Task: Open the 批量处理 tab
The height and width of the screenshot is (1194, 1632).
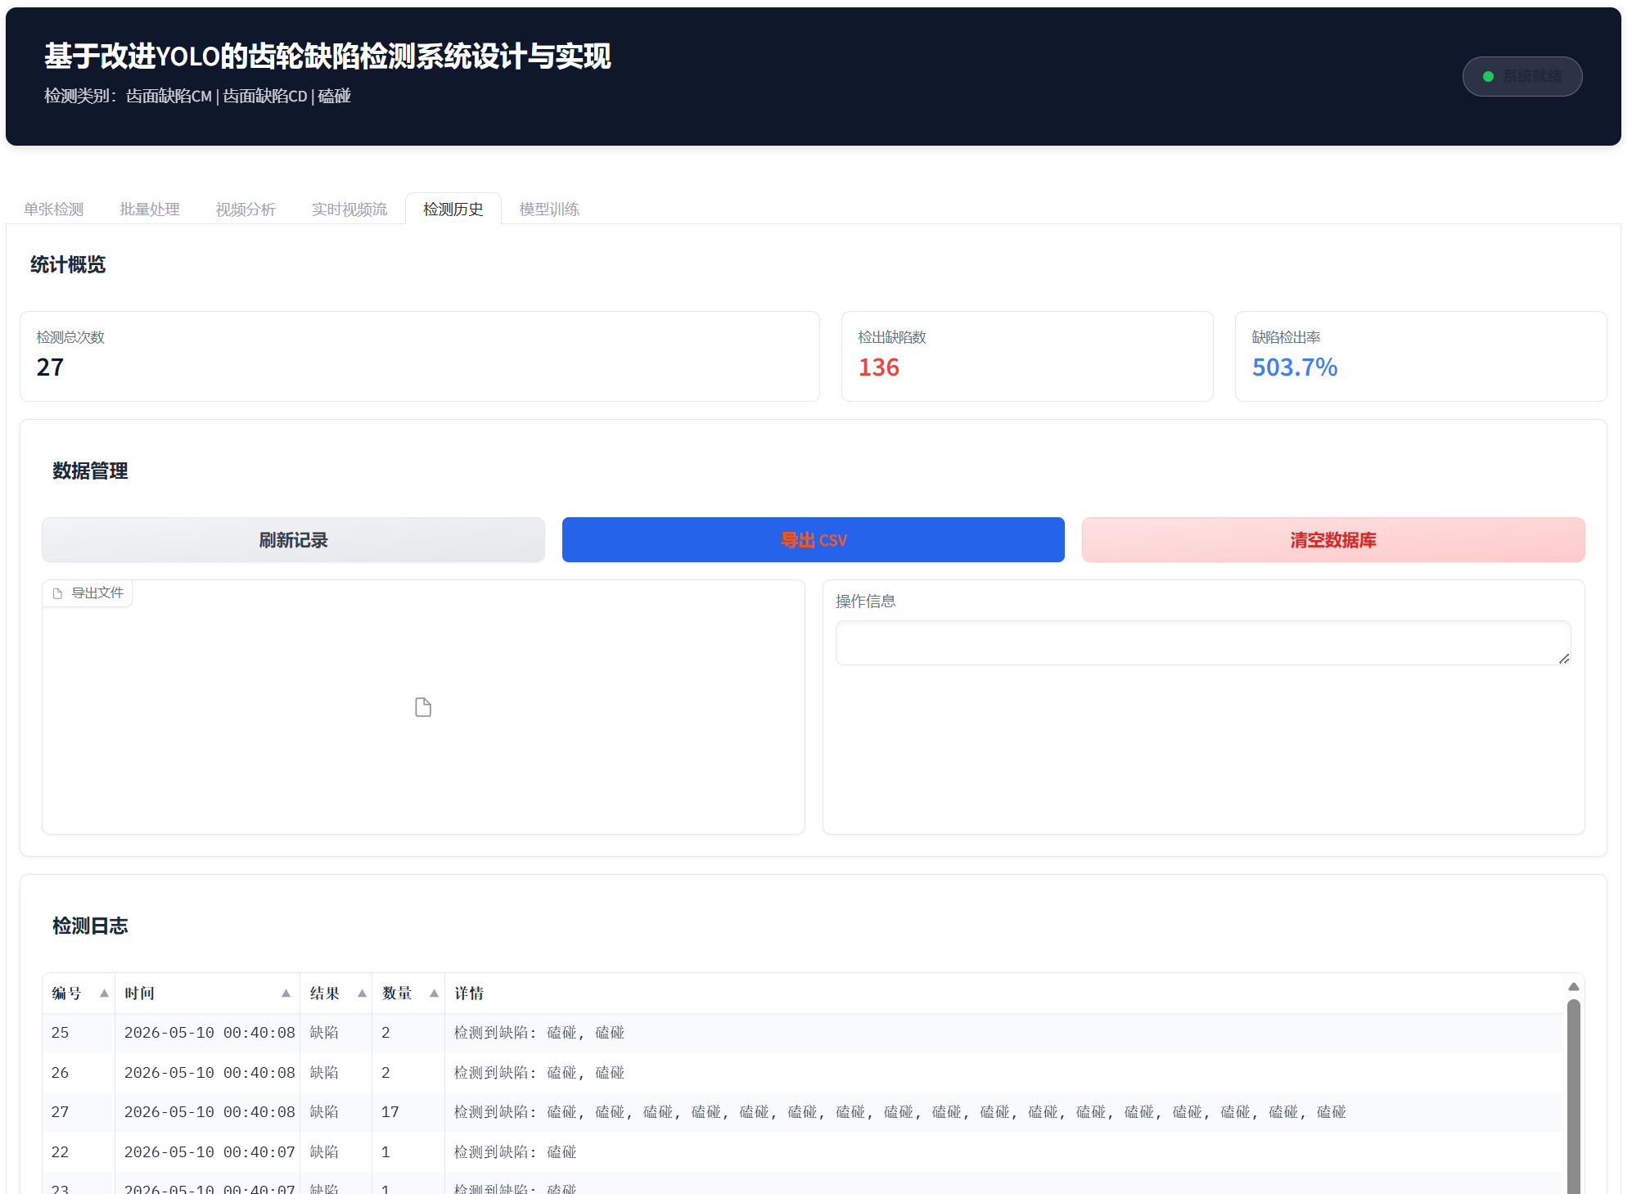Action: [150, 210]
